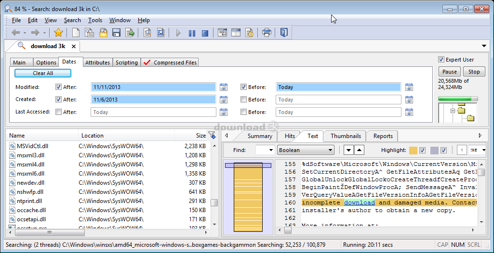Click the find previous up-arrow button

pos(360,150)
